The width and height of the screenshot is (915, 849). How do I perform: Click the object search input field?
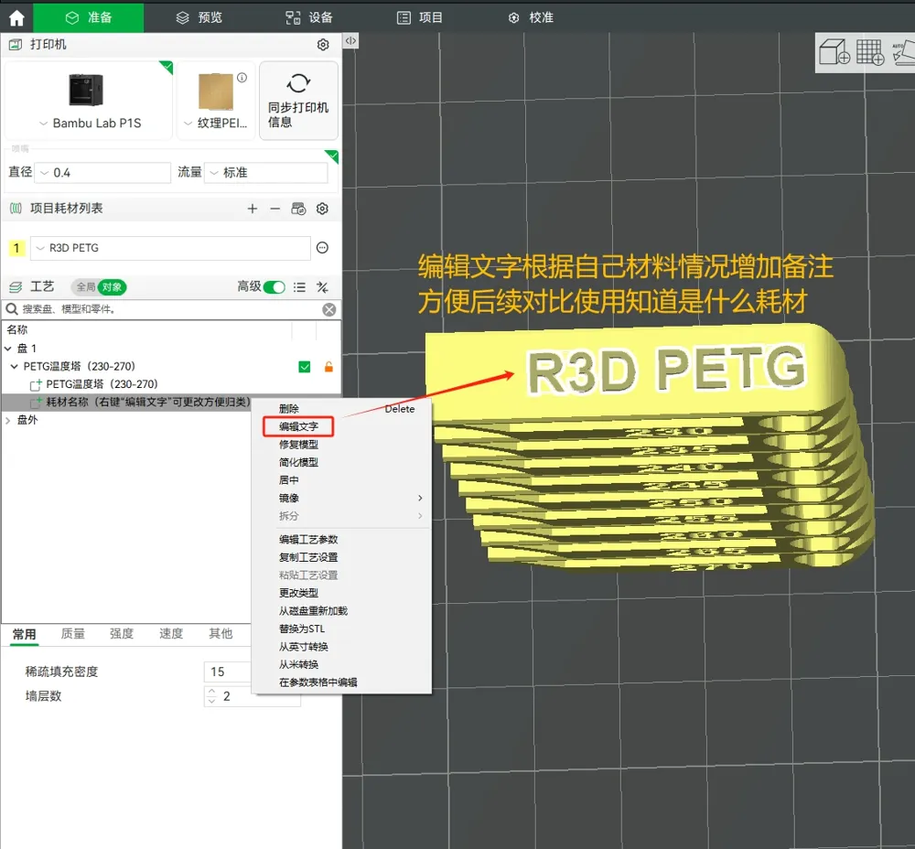coord(170,309)
